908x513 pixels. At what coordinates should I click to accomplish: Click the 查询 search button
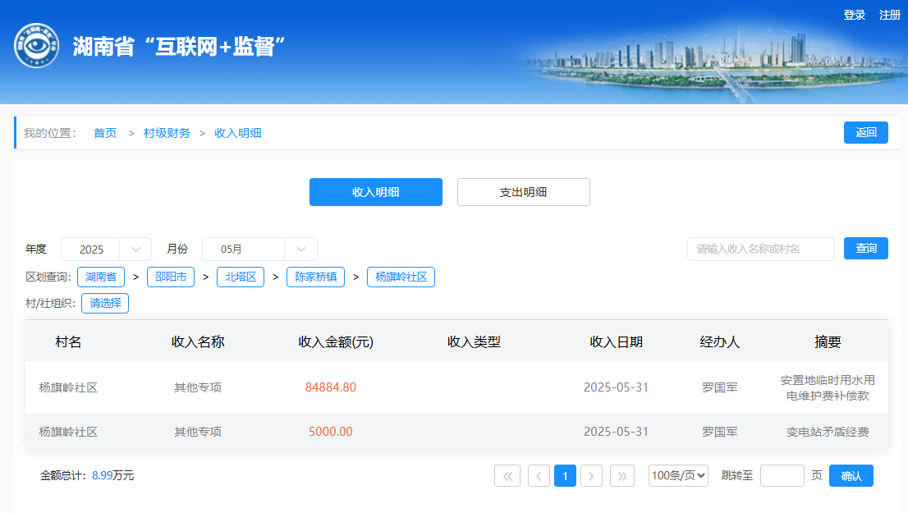[865, 249]
